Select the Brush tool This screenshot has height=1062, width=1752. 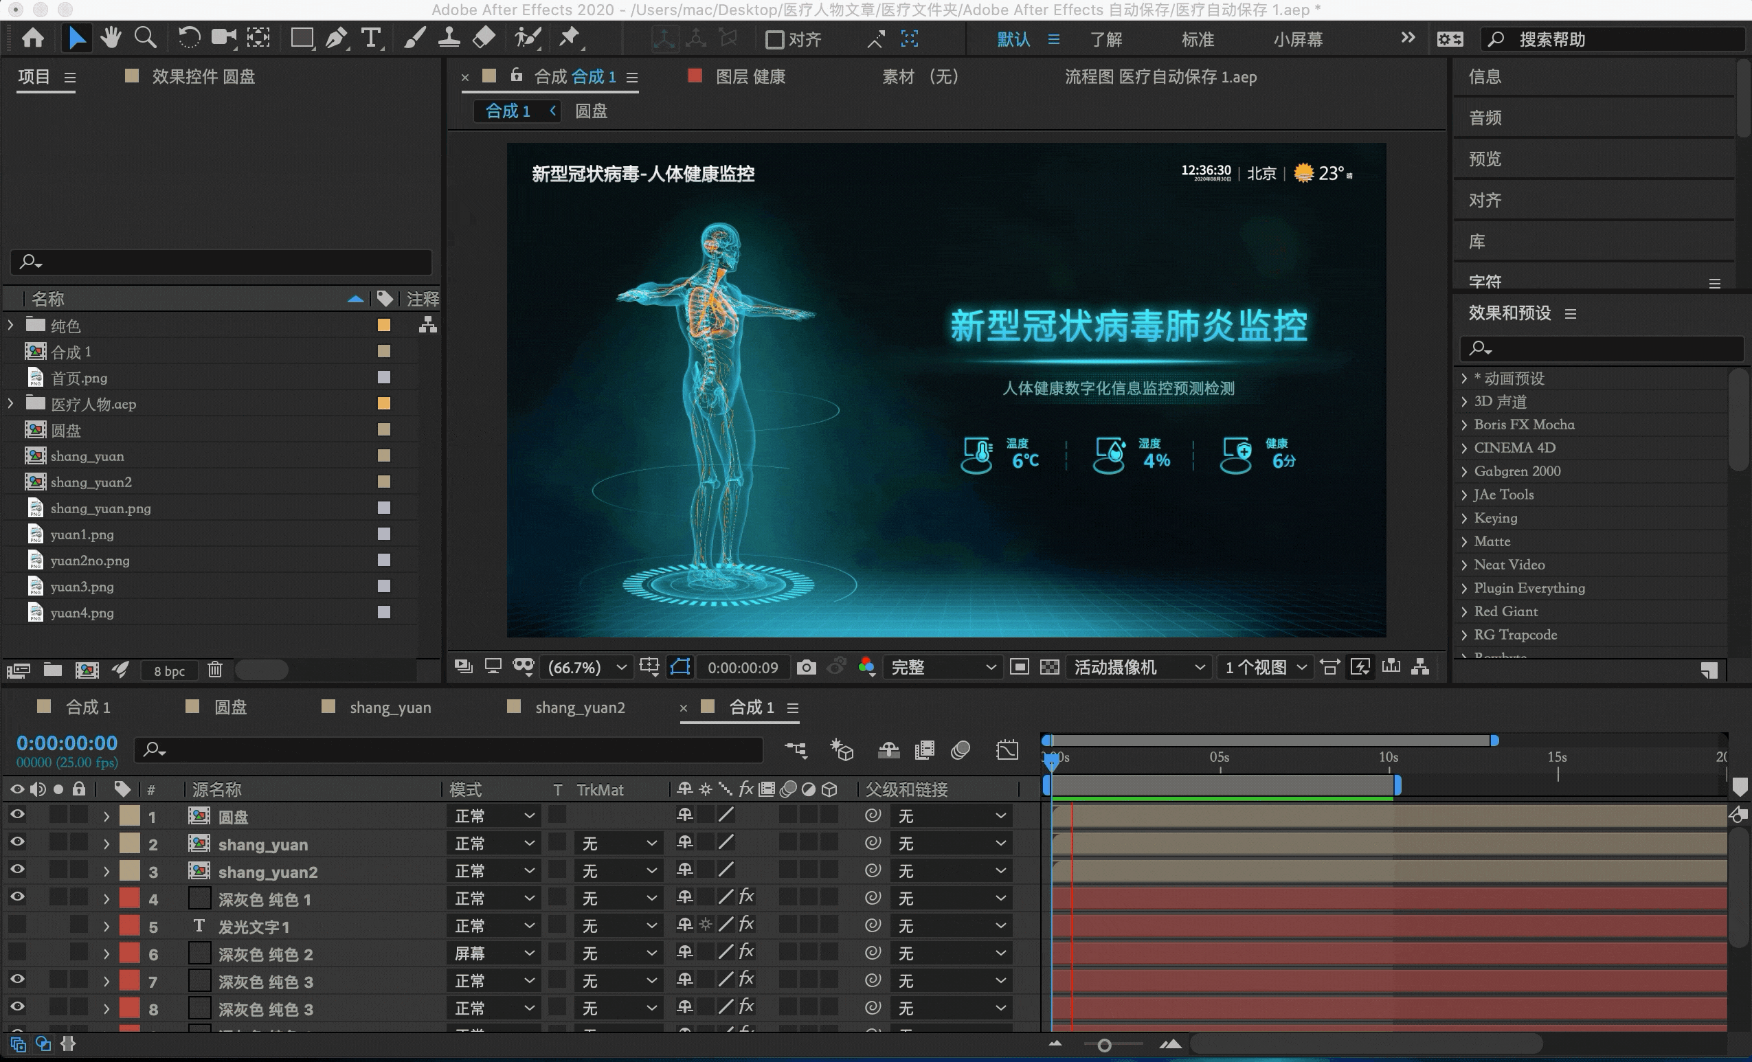point(415,38)
